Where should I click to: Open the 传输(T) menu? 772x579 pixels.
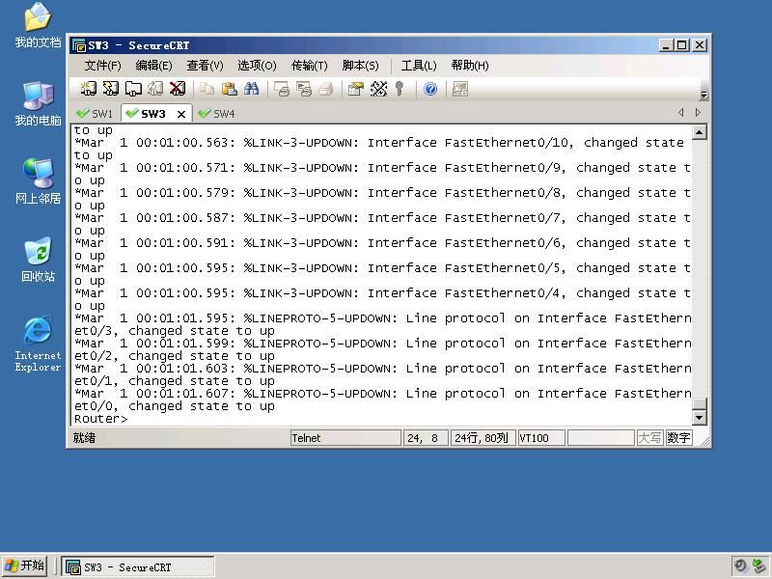click(x=309, y=66)
